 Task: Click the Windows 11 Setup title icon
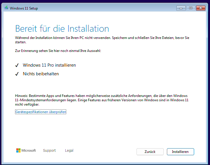click(x=6, y=8)
